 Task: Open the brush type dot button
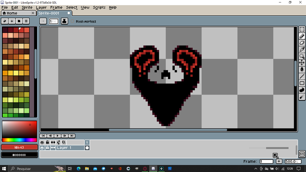point(43,21)
